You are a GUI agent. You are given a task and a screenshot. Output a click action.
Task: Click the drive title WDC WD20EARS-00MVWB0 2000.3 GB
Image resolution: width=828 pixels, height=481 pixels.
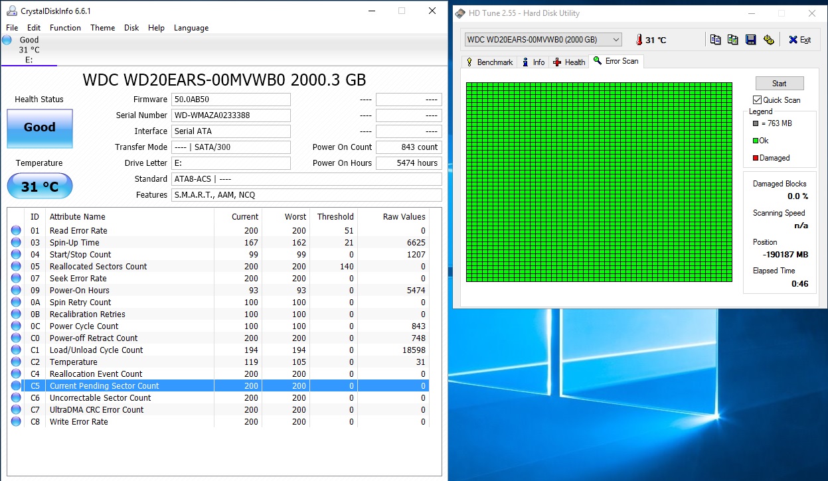click(224, 80)
